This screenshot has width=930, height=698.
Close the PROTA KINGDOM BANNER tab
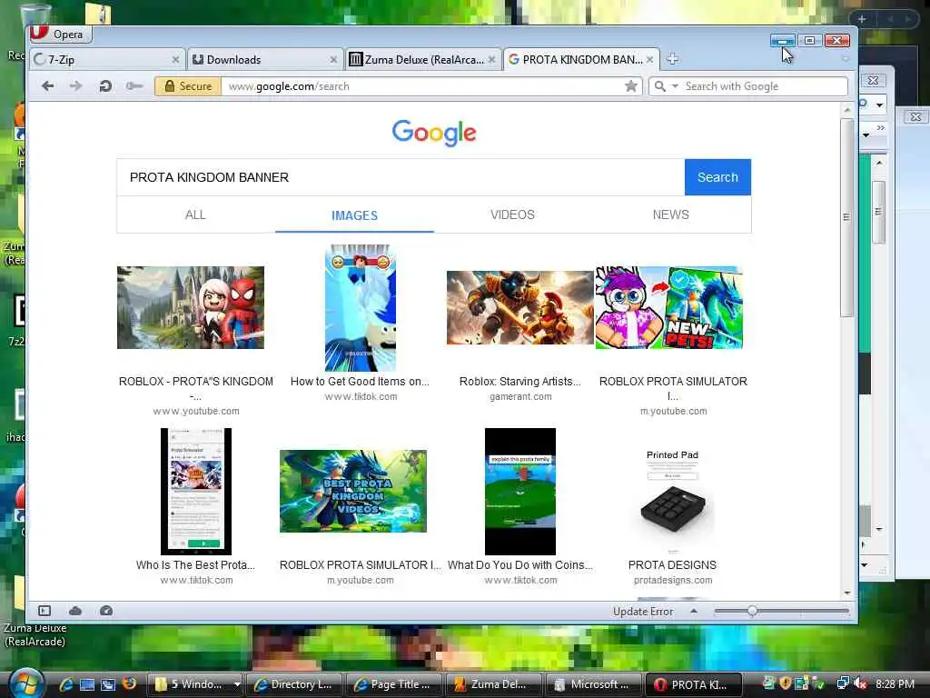[650, 59]
